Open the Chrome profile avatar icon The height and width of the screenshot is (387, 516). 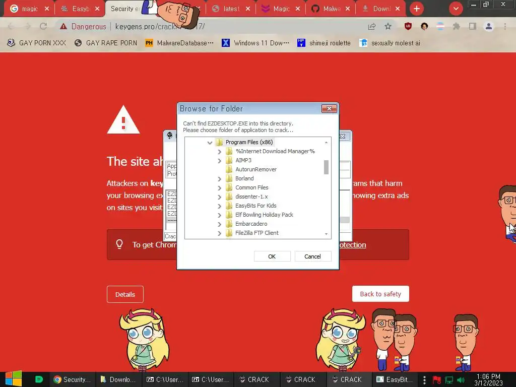pos(489,26)
